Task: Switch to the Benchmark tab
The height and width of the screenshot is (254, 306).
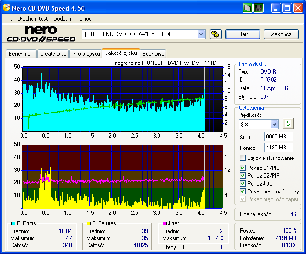Action: click(21, 53)
